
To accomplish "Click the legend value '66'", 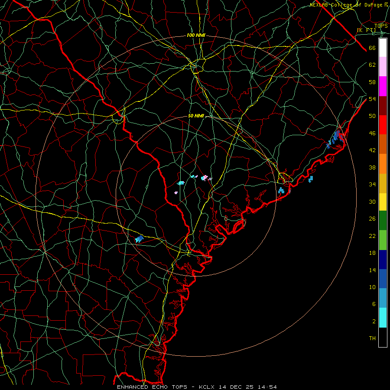I will pyautogui.click(x=372, y=48).
